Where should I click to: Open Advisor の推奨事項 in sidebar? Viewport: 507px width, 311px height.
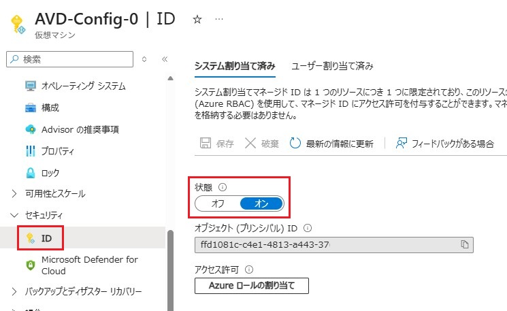[x=80, y=129]
